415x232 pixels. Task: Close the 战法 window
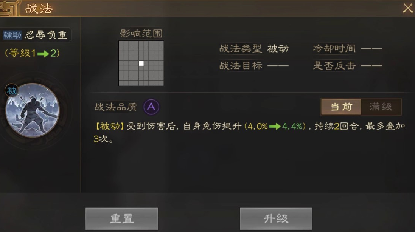click(408, 8)
